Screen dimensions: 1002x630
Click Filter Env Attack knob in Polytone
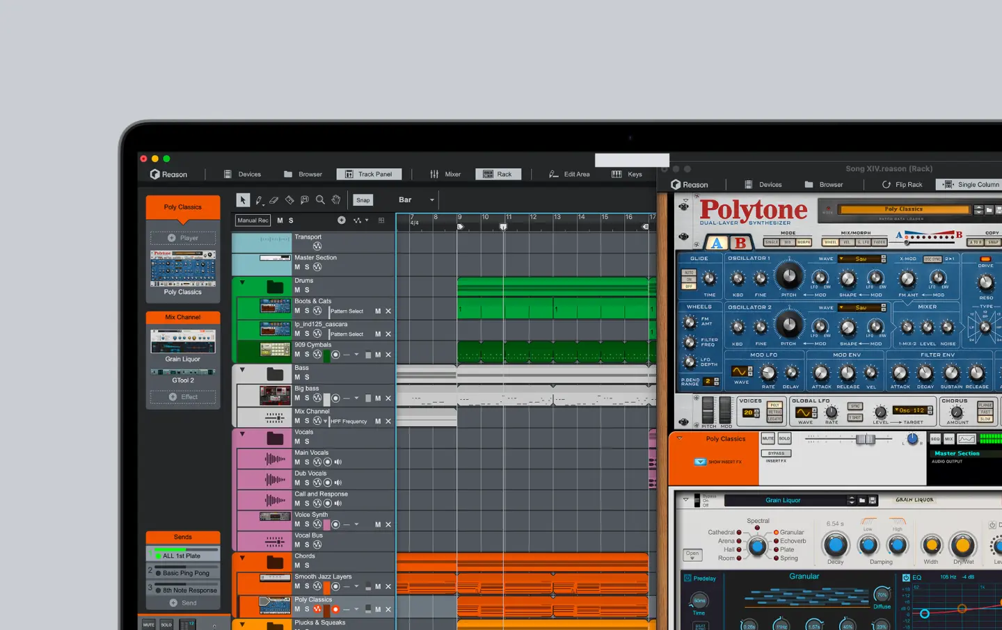click(900, 373)
